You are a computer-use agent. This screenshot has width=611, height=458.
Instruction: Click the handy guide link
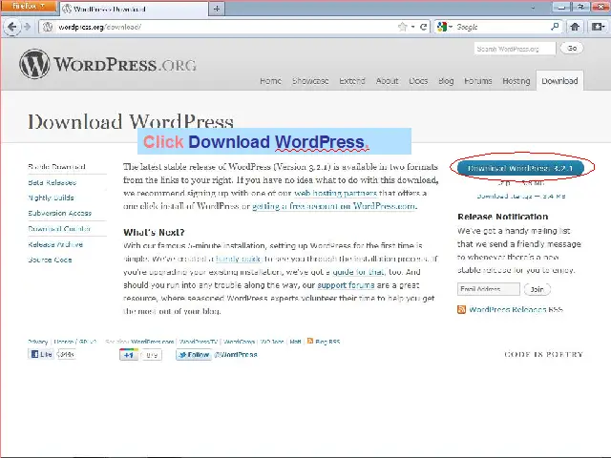pos(238,259)
